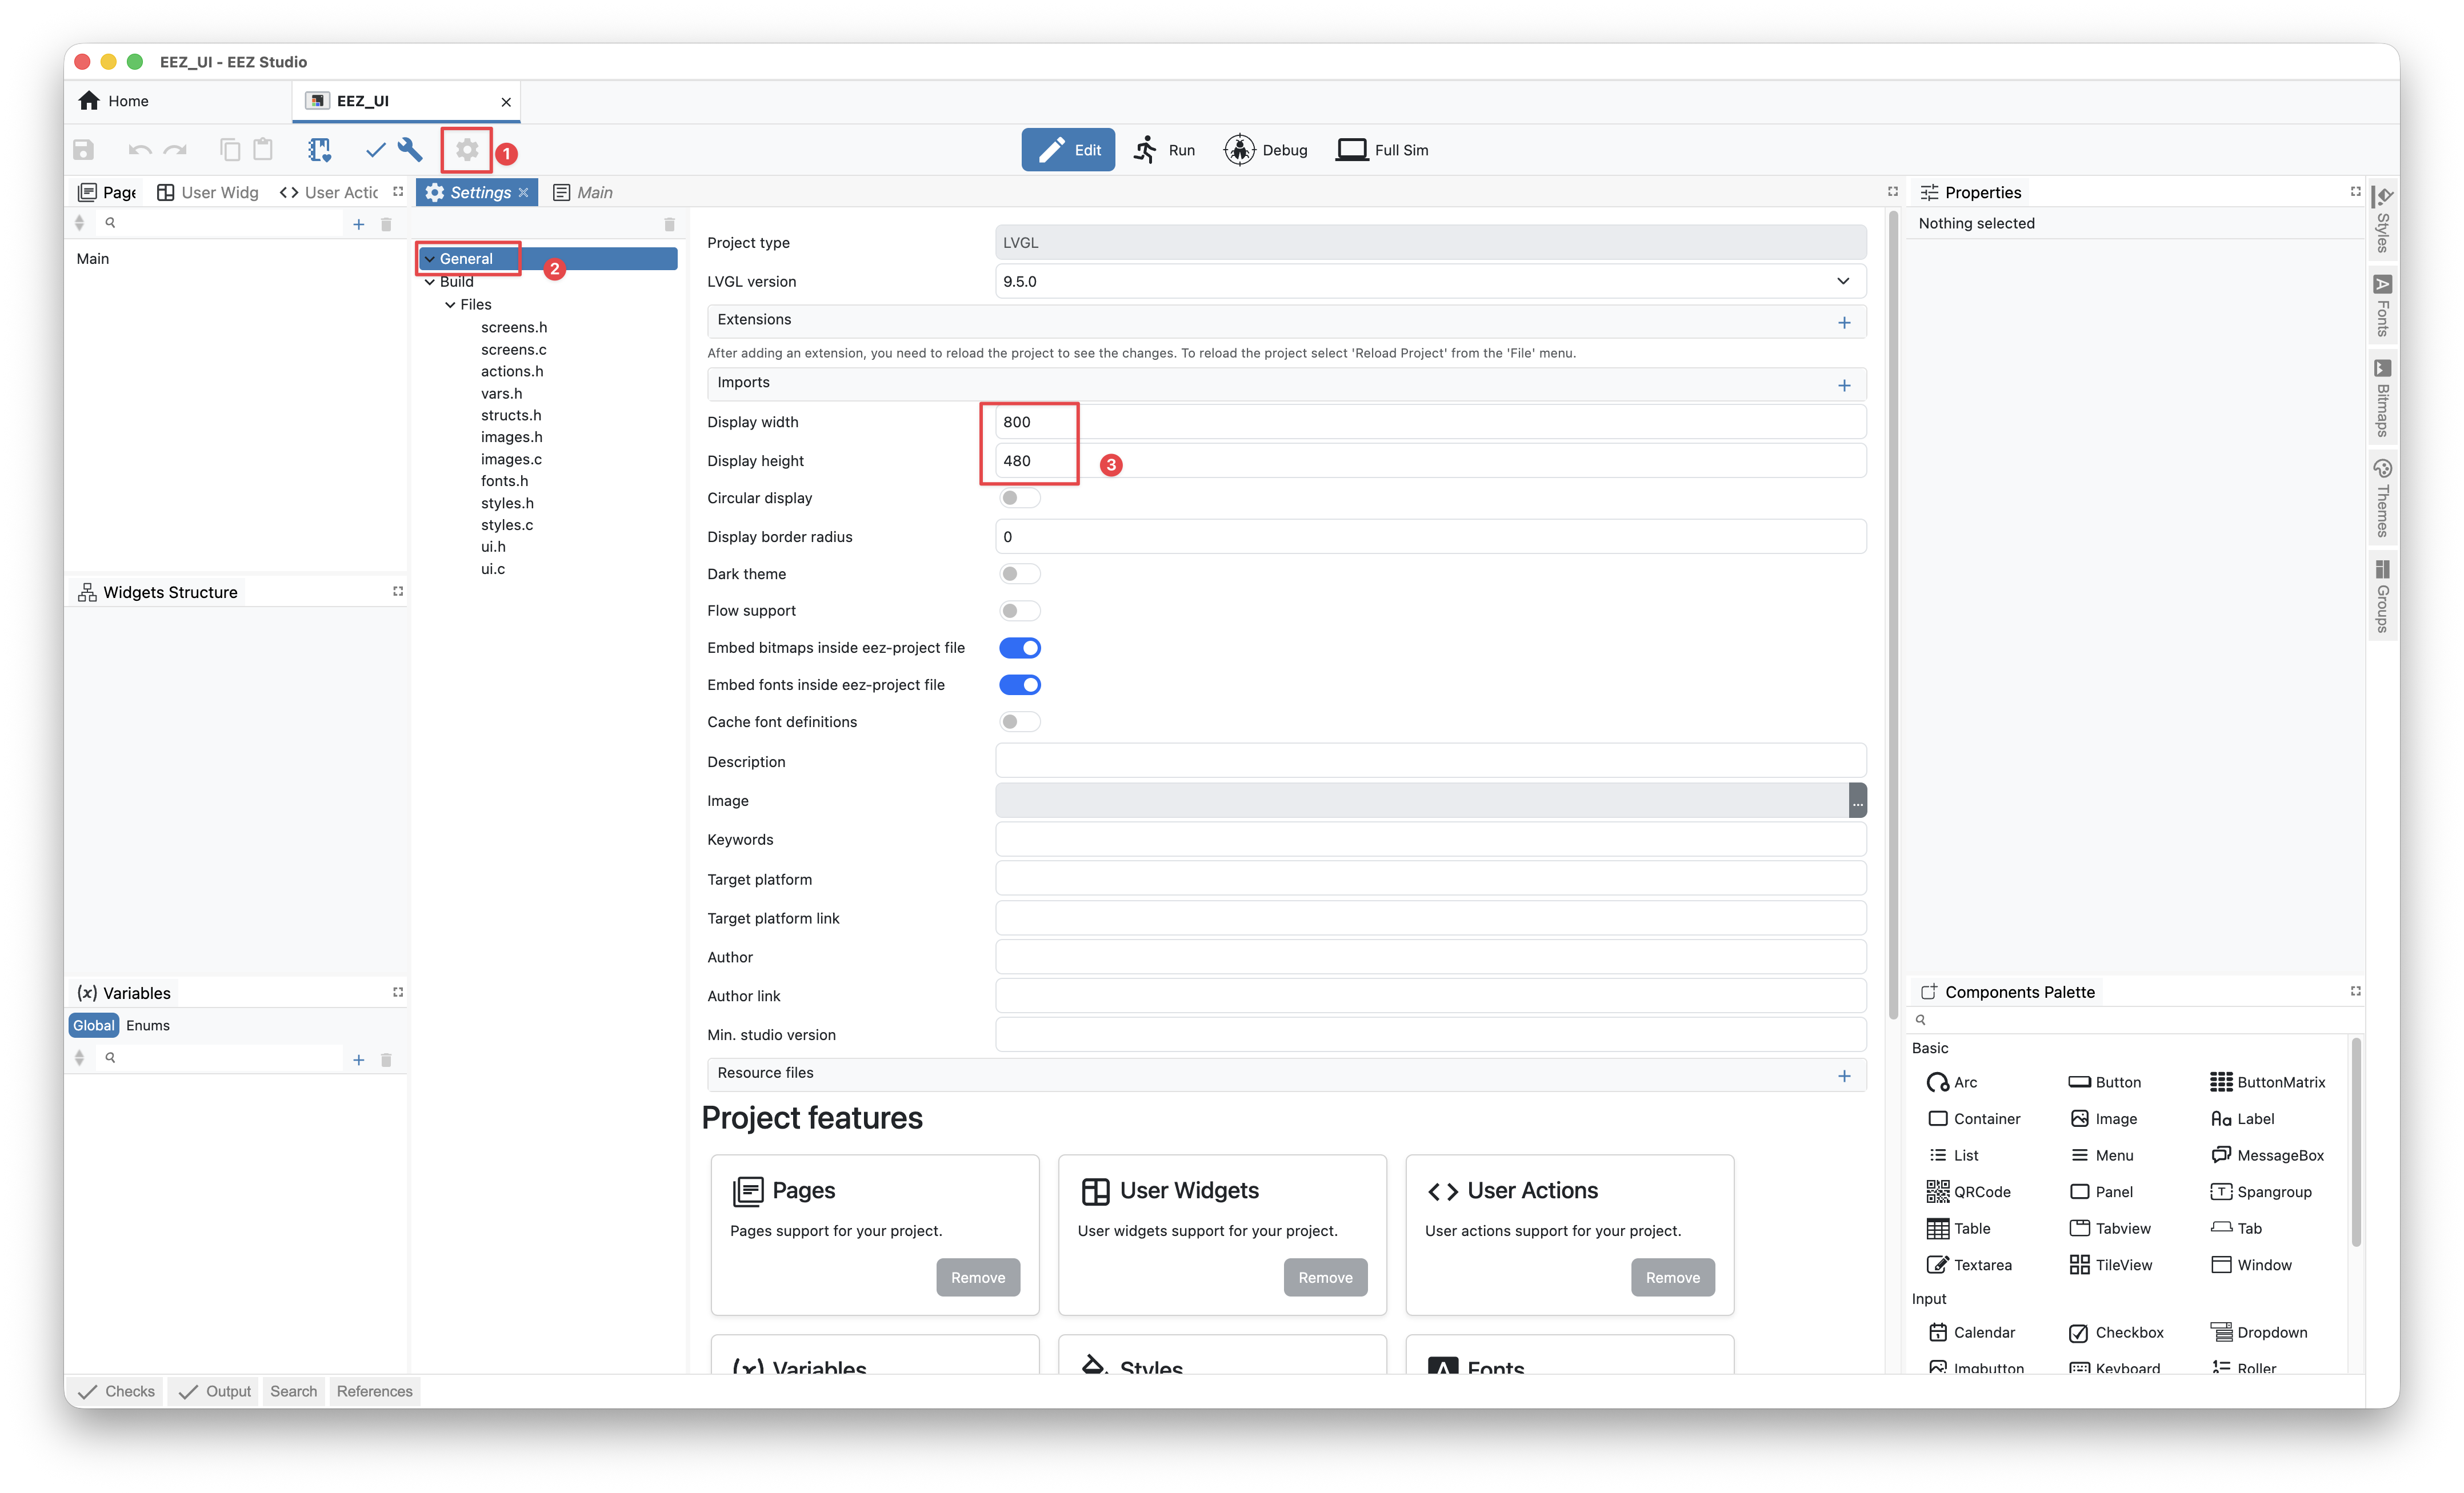Viewport: 2464px width, 1493px height.
Task: Open the User Widgets panel tab
Action: point(208,192)
